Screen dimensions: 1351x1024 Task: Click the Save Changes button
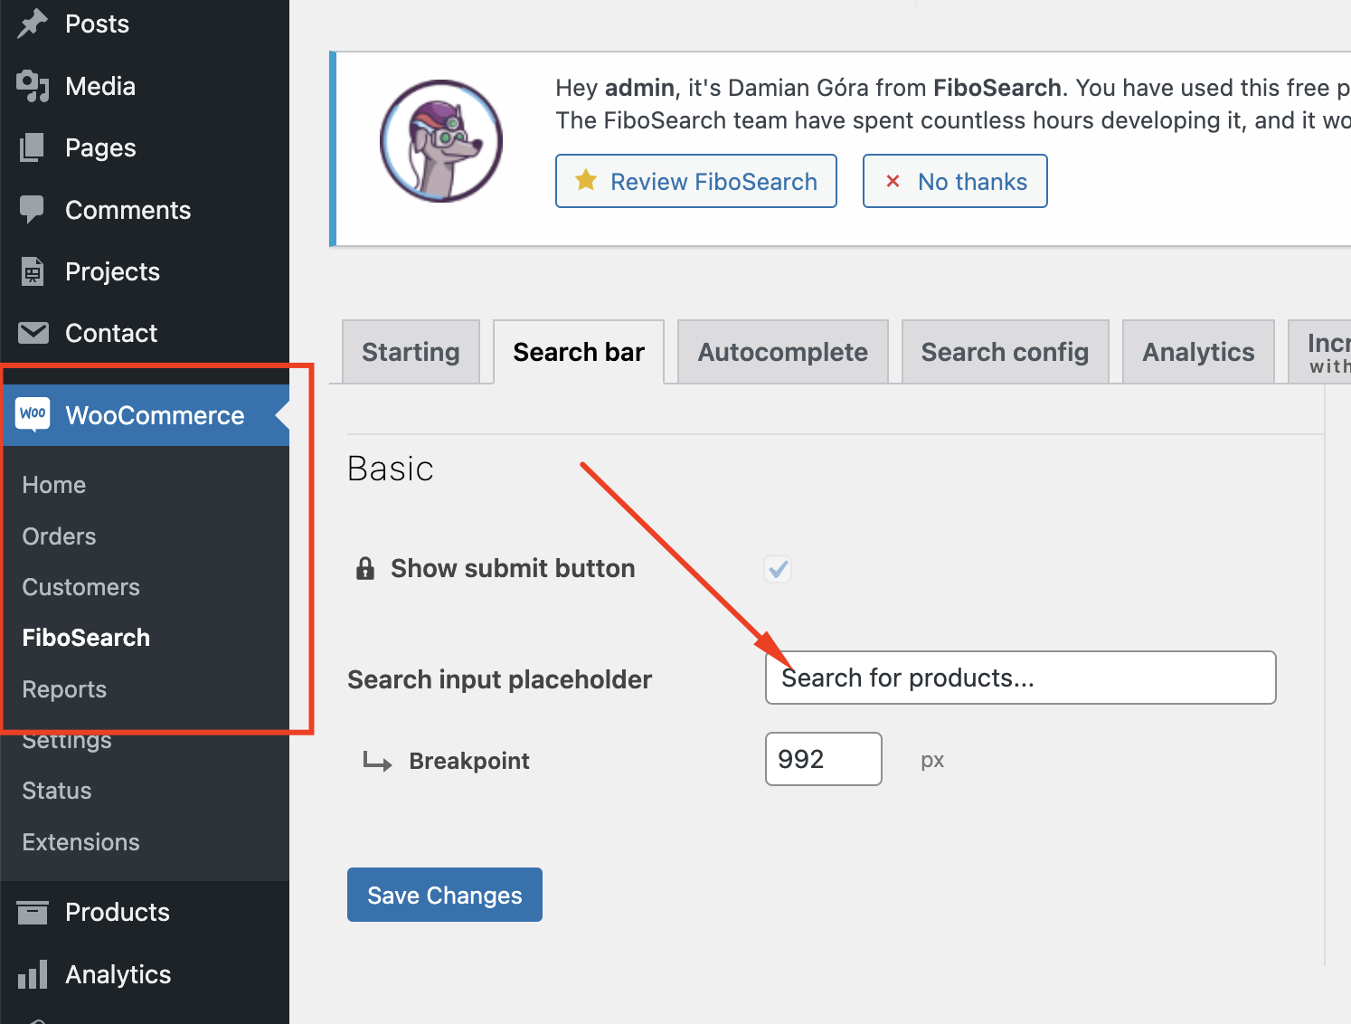[445, 895]
